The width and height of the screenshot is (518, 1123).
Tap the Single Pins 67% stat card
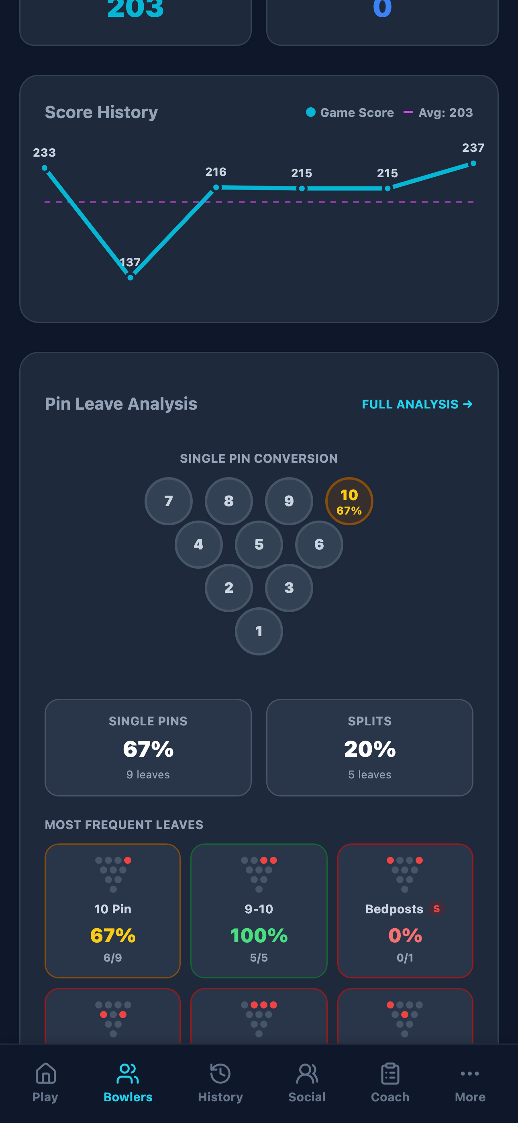click(148, 747)
